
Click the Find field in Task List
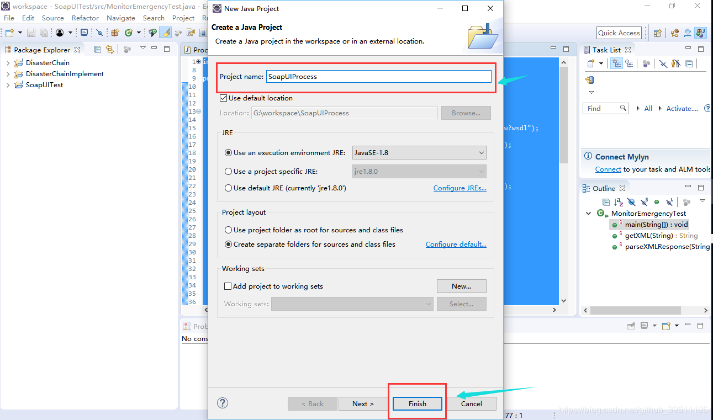tap(606, 109)
